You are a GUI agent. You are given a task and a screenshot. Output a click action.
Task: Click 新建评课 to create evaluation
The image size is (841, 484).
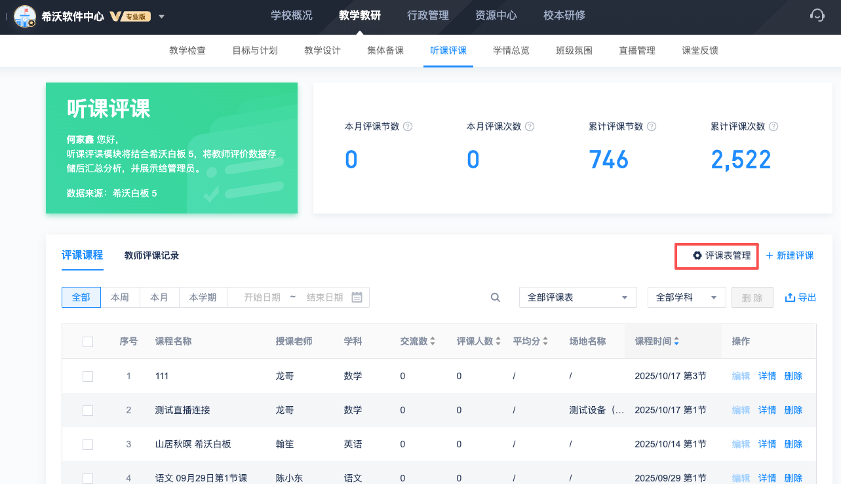coord(789,255)
